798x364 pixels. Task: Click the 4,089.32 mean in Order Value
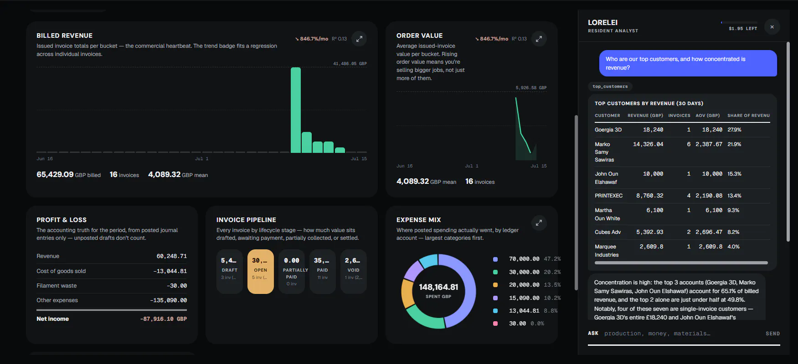426,182
